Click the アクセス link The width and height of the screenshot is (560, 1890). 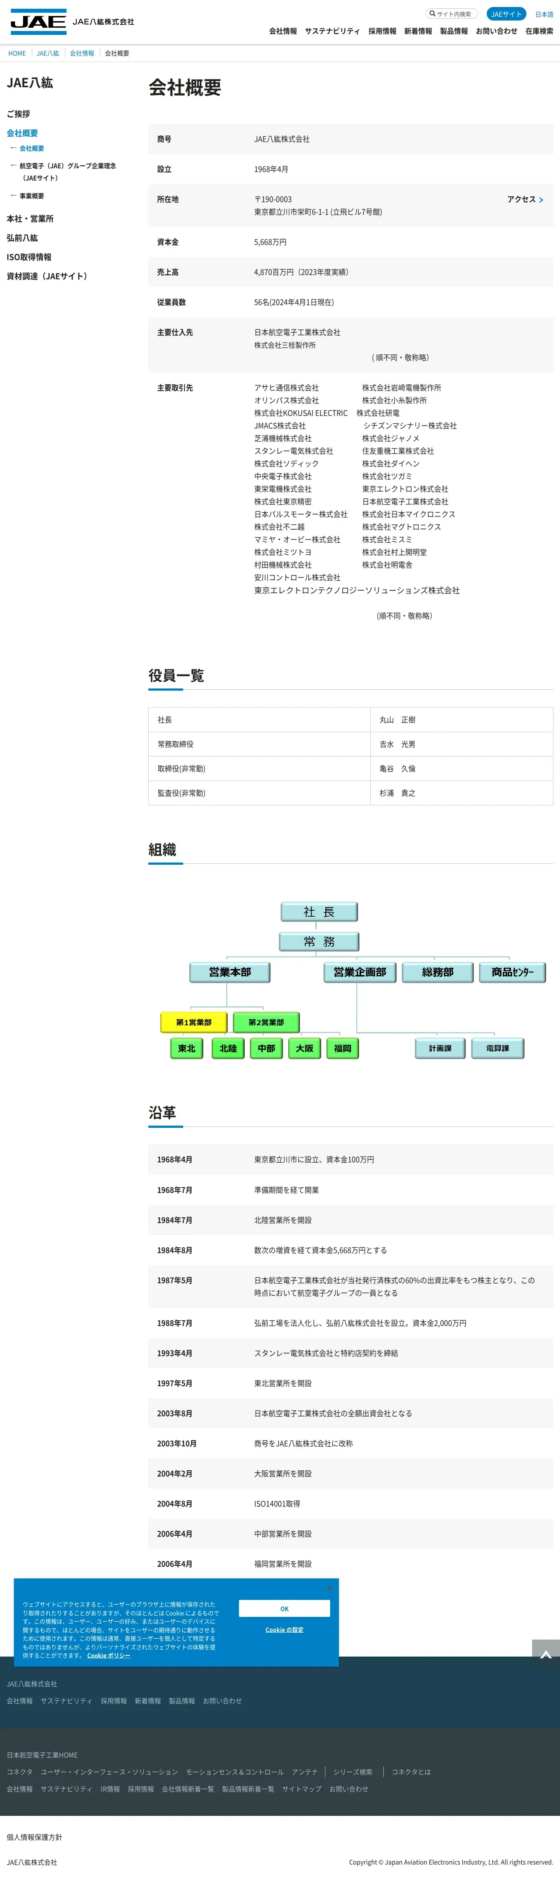(521, 199)
